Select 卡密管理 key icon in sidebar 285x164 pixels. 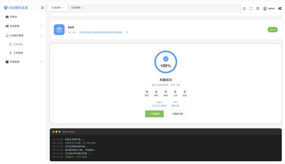click(x=10, y=53)
